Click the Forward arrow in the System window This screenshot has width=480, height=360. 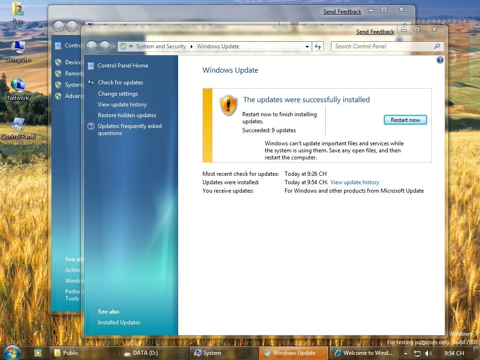(72, 26)
